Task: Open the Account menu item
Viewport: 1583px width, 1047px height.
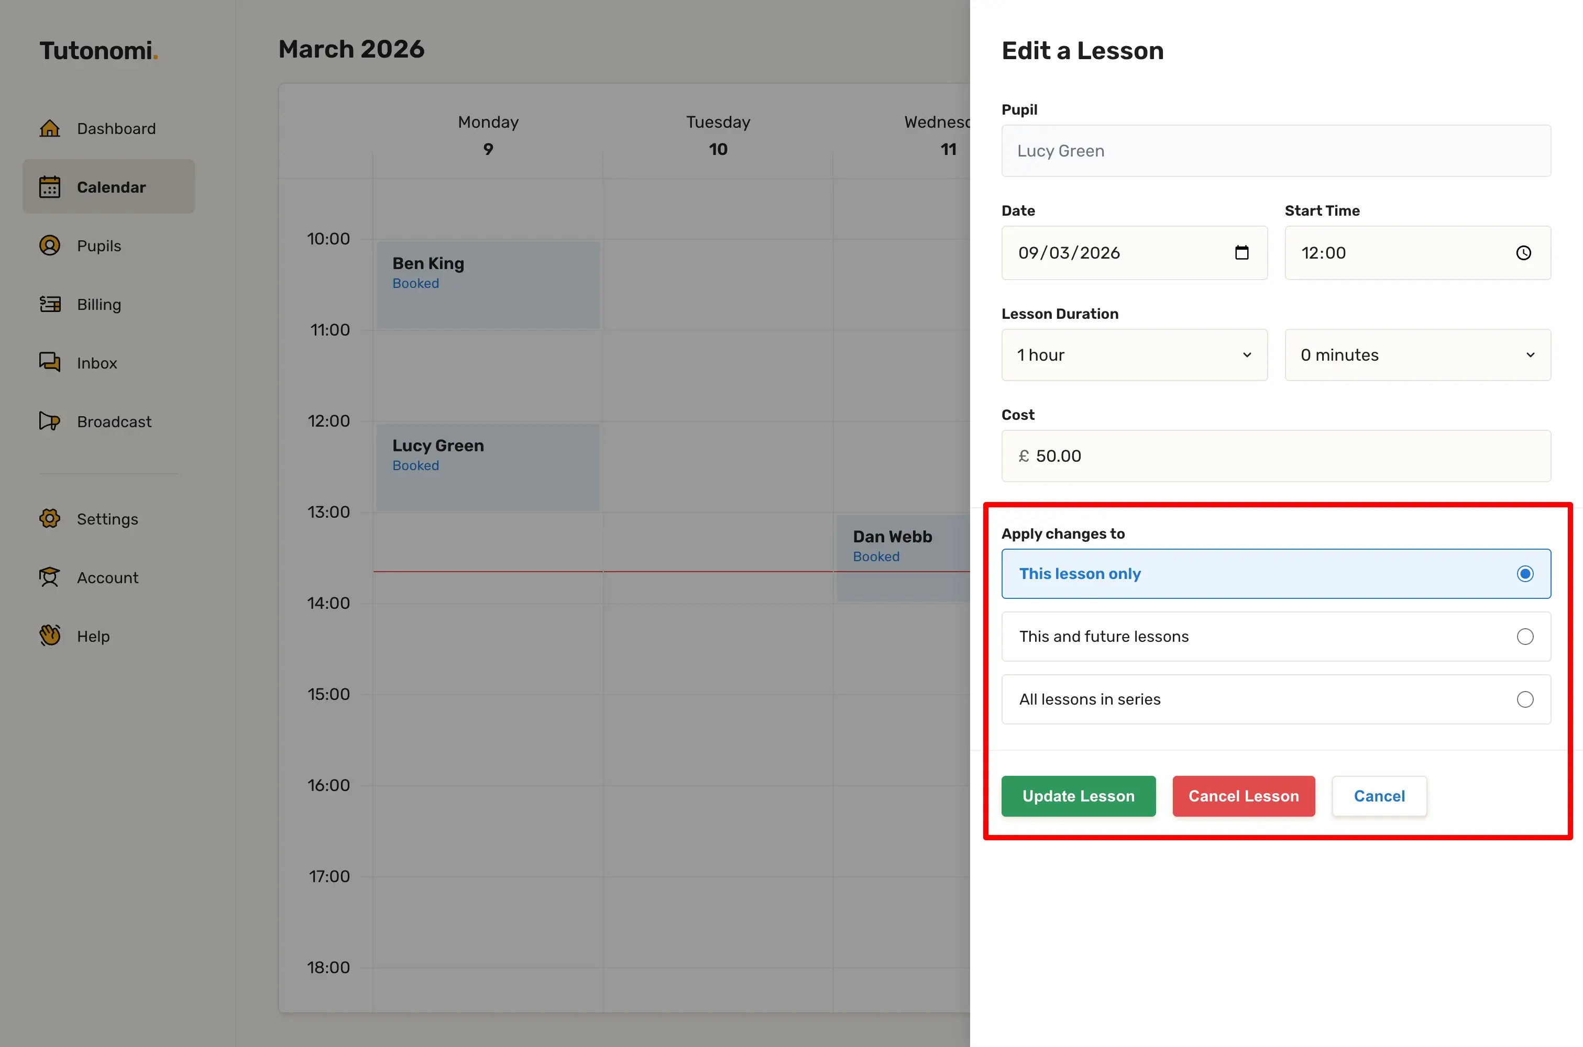Action: pyautogui.click(x=107, y=577)
